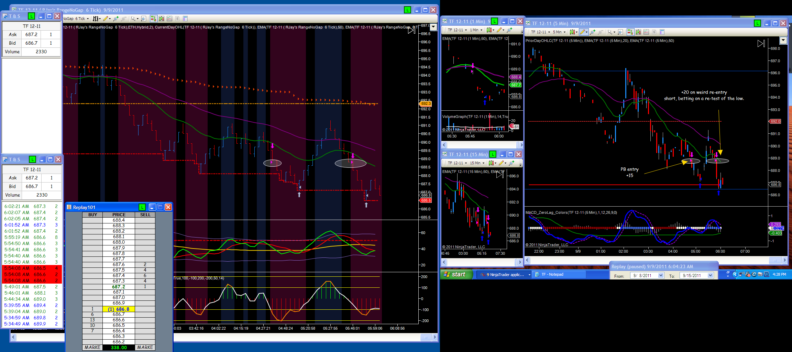This screenshot has width=792, height=352.
Task: Jump to latest bar in 5 Min chart
Action: coord(761,43)
